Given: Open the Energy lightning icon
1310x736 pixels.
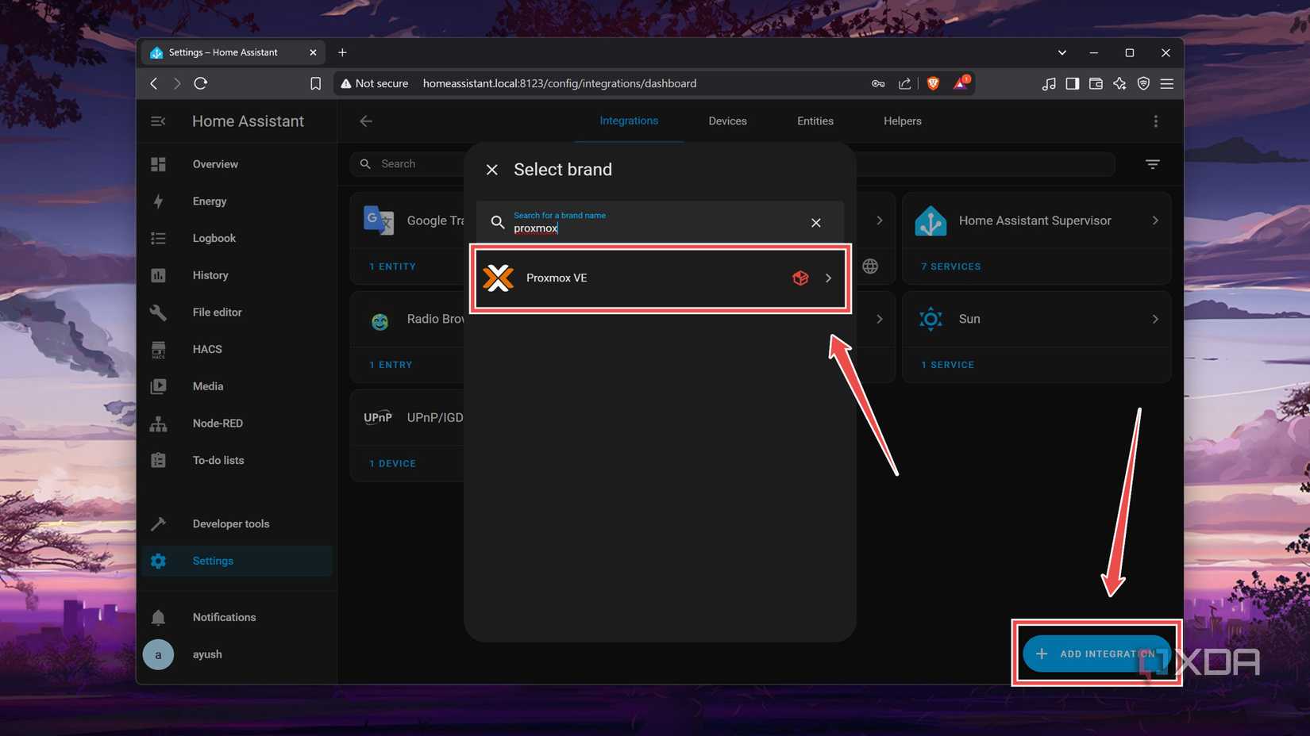Looking at the screenshot, I should coord(158,201).
